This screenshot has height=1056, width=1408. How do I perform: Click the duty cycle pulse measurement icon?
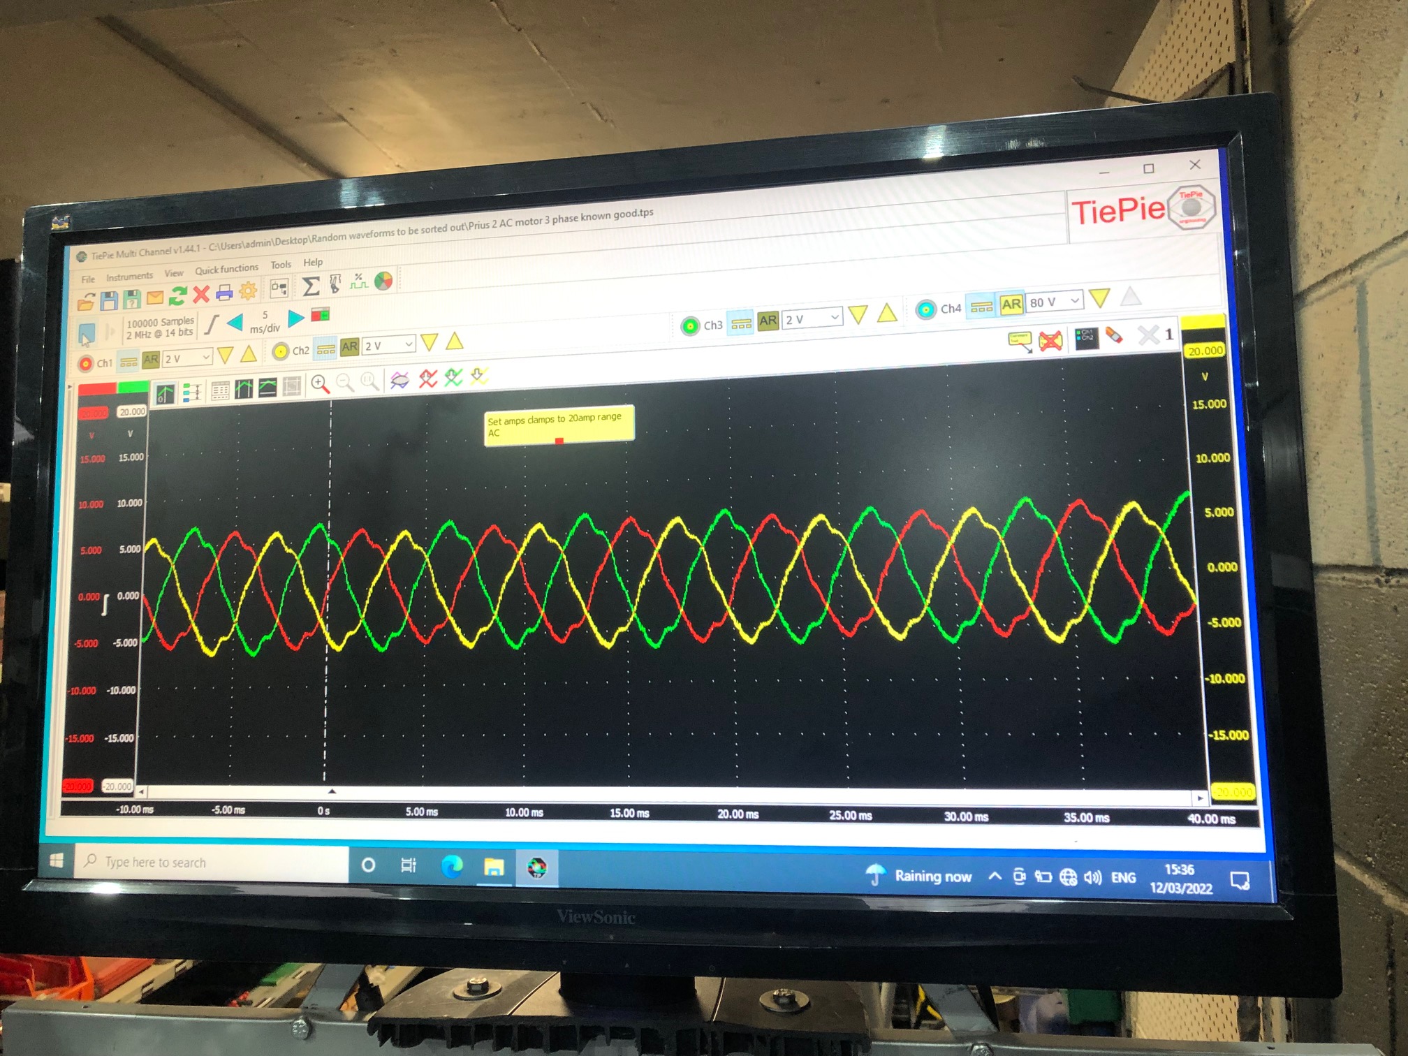point(358,281)
